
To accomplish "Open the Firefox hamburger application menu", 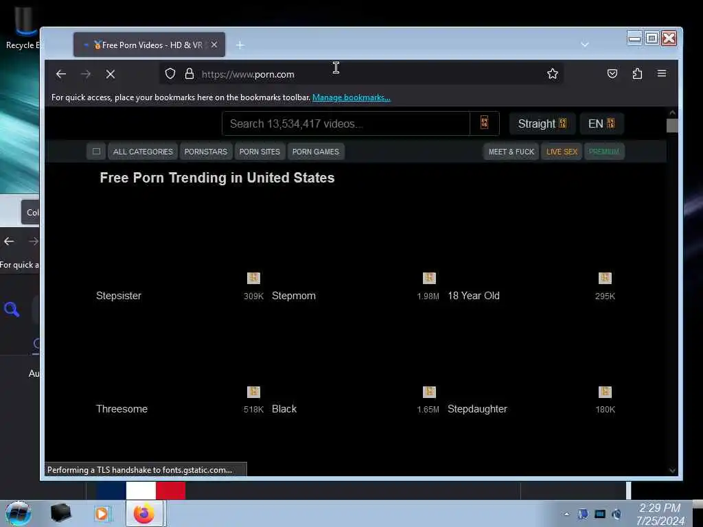I will click(662, 73).
